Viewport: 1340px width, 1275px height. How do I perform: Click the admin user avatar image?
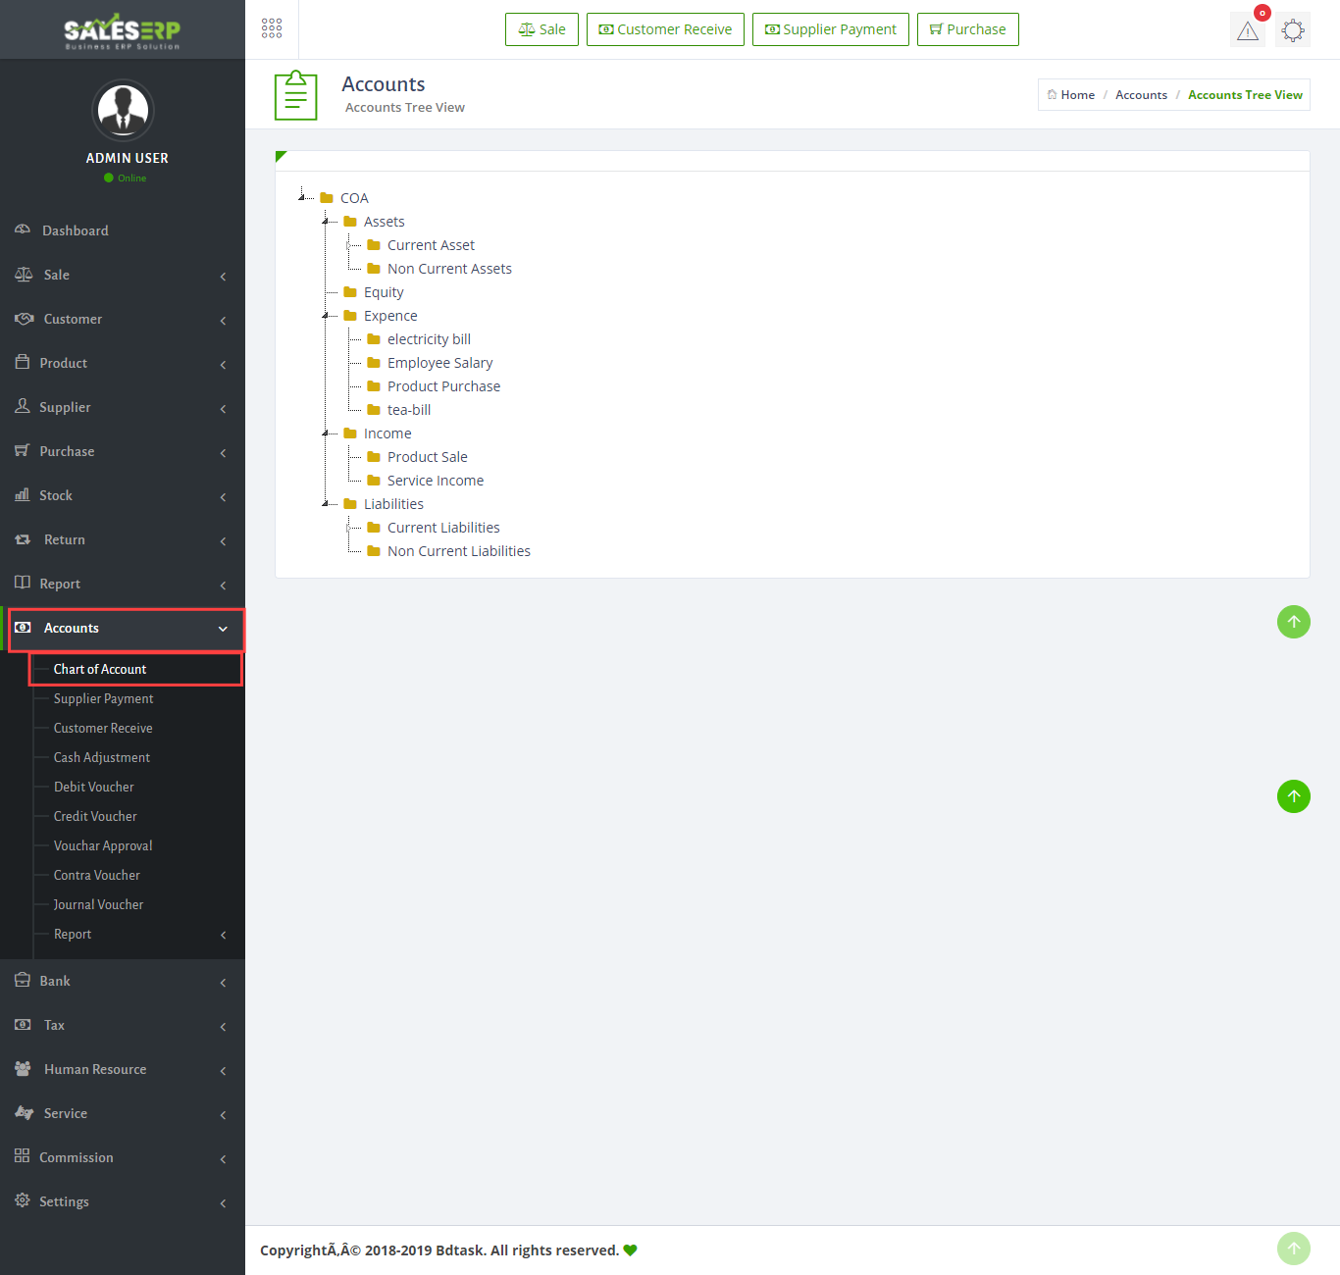123,110
